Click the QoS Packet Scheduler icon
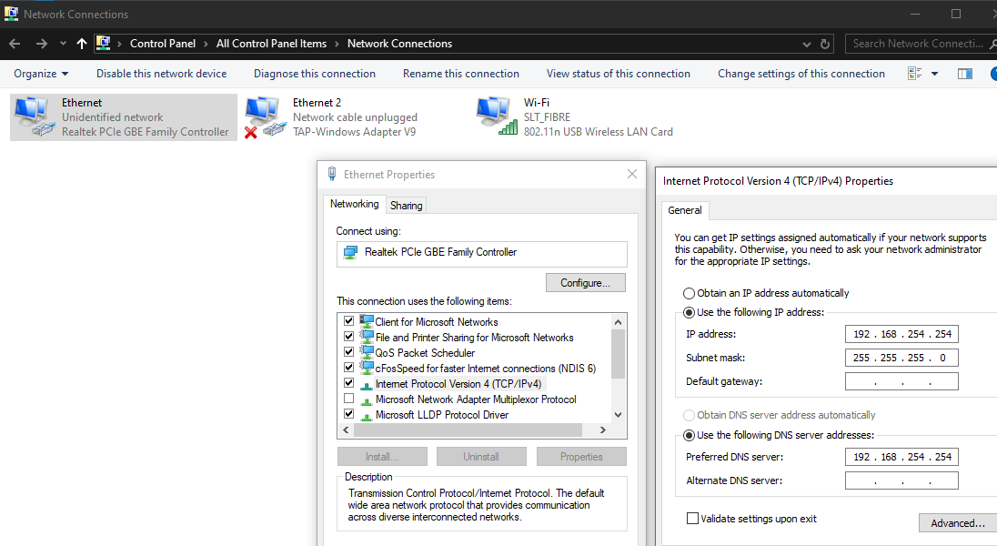The width and height of the screenshot is (997, 546). pos(367,352)
